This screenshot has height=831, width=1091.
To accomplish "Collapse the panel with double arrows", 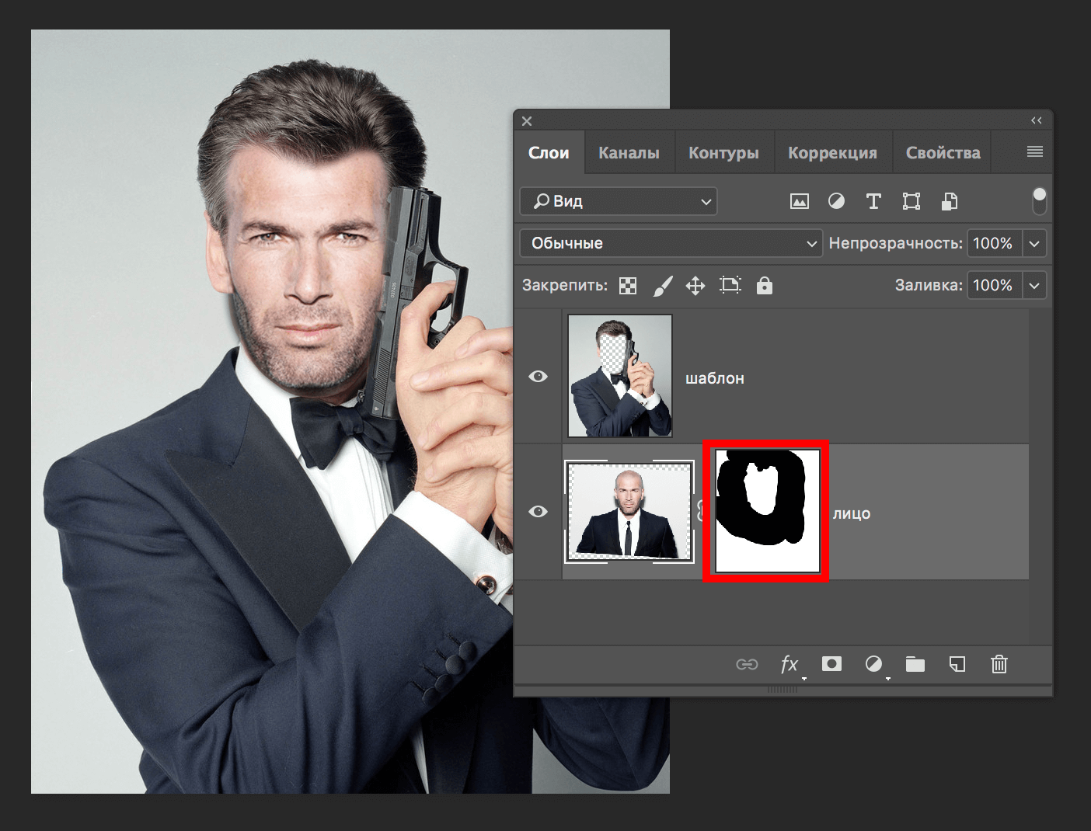I will click(x=1036, y=120).
